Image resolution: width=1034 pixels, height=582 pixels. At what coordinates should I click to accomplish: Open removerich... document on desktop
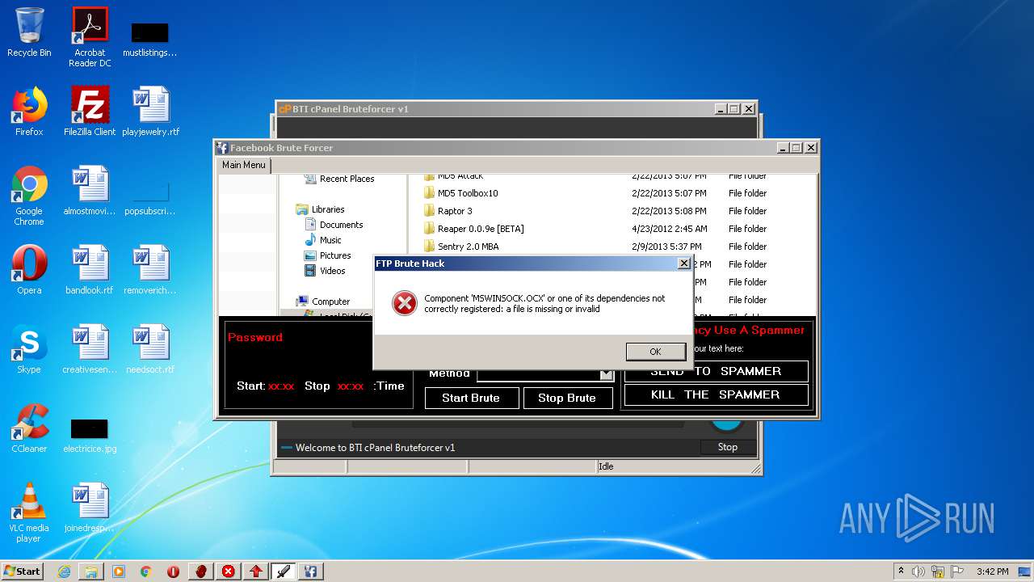151,270
